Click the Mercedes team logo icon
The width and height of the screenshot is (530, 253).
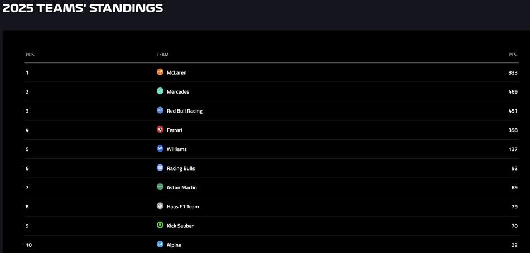tap(160, 91)
